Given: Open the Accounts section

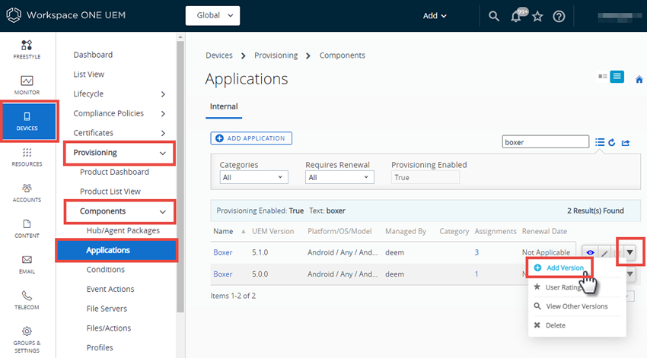Looking at the screenshot, I should tap(27, 193).
